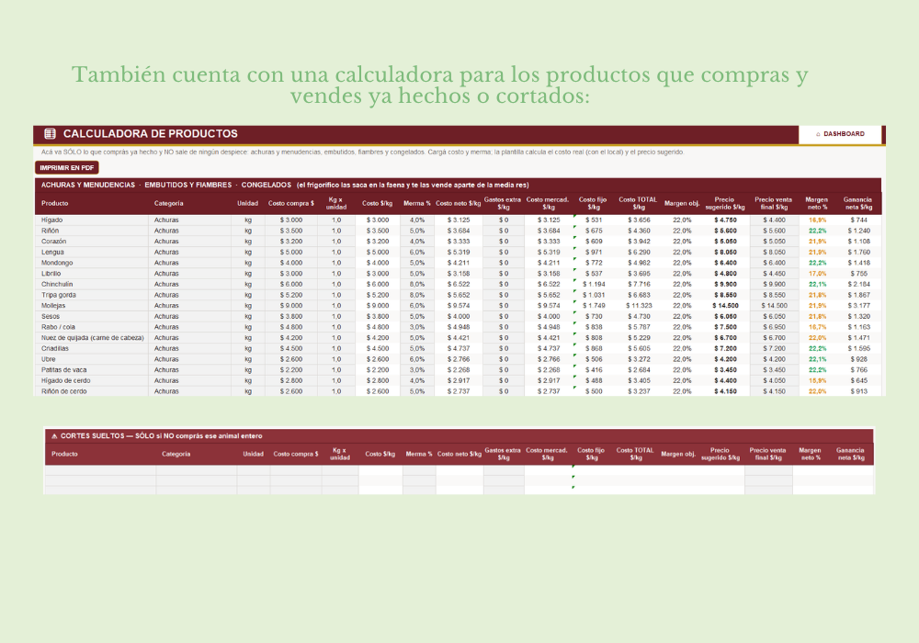Select Rabo / cola precio venta final $ 6.950
Screen dimensions: 919x643
pos(774,327)
